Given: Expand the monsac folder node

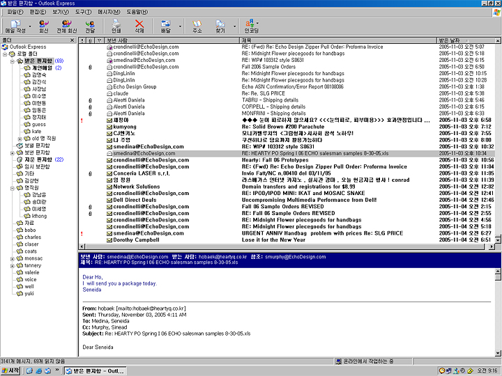Looking at the screenshot, I should pyautogui.click(x=12, y=258).
